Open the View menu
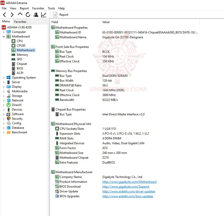 [x=13, y=8]
